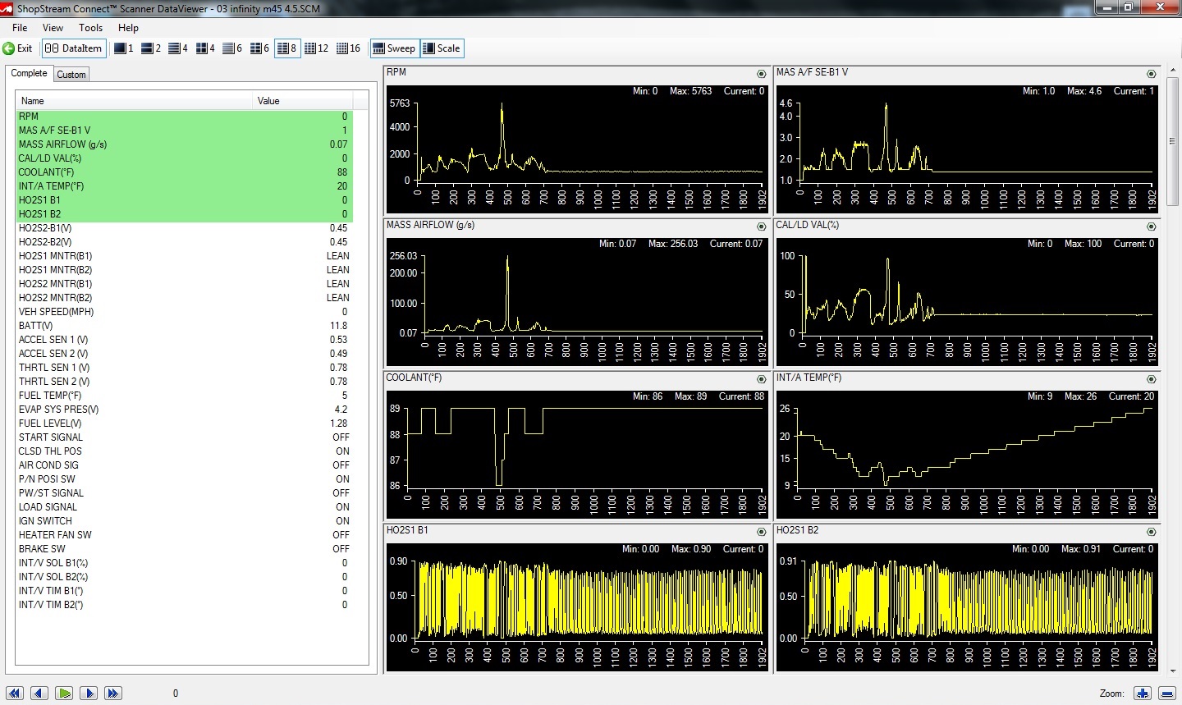Click inside the RPM graph plot
This screenshot has height=705, width=1182.
pos(577,149)
